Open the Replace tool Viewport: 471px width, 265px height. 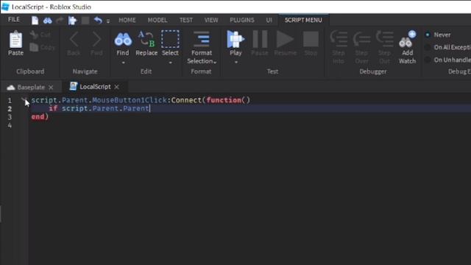click(146, 39)
